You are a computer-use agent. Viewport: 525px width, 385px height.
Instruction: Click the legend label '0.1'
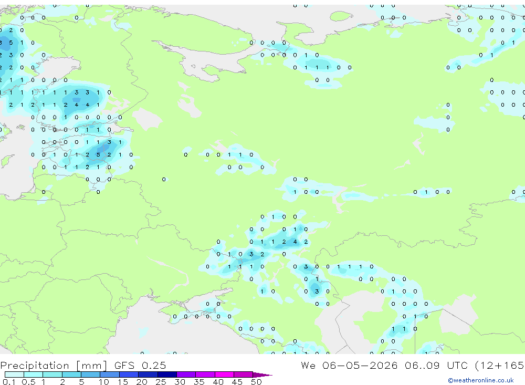pyautogui.click(x=9, y=382)
